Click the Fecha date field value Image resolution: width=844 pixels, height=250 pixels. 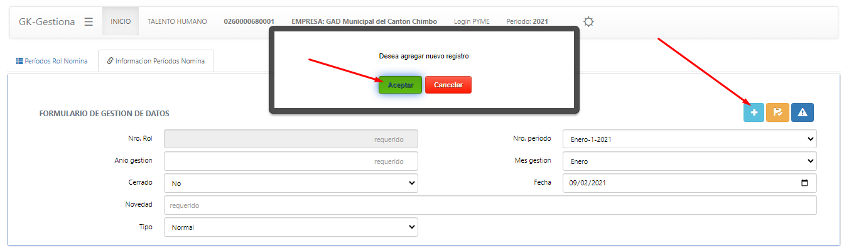(587, 183)
